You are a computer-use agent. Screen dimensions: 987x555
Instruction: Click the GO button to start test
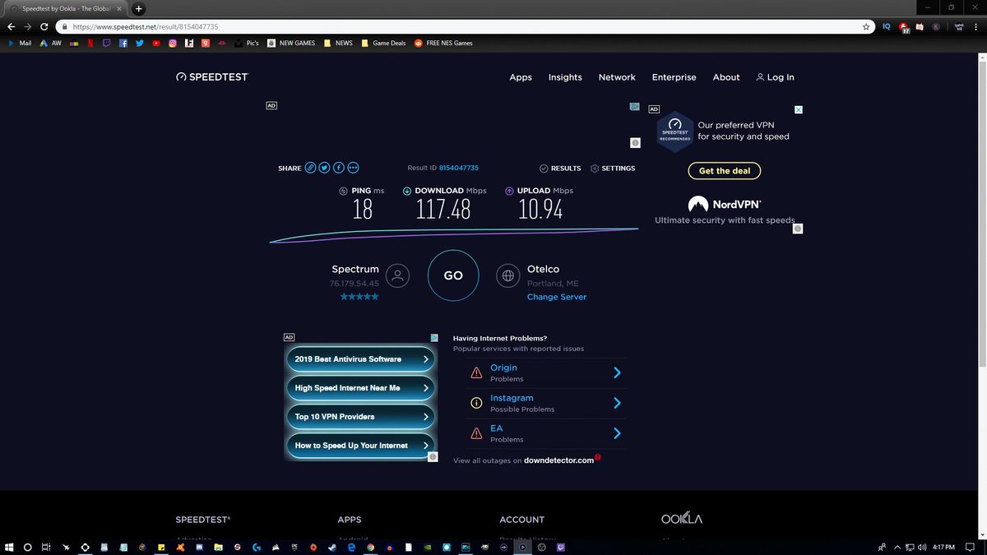pyautogui.click(x=453, y=275)
